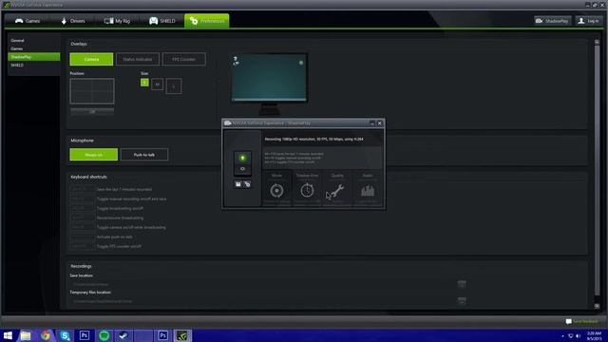This screenshot has width=608, height=342.
Task: Click the taskbar clock
Action: (x=594, y=335)
